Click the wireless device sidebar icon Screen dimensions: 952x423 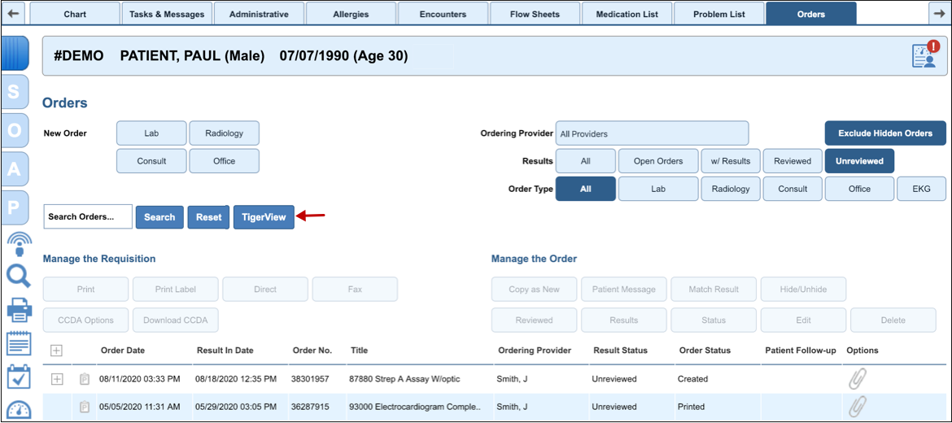(x=19, y=245)
